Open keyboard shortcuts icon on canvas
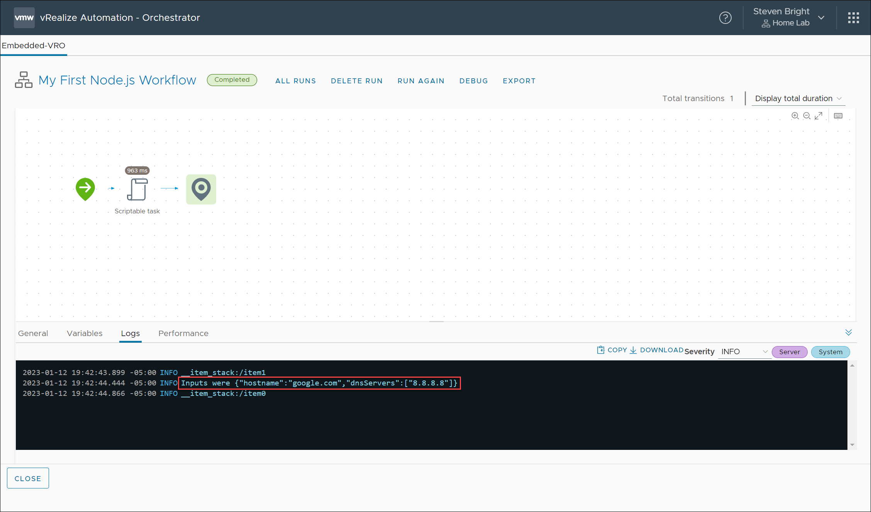Image resolution: width=871 pixels, height=512 pixels. 838,116
